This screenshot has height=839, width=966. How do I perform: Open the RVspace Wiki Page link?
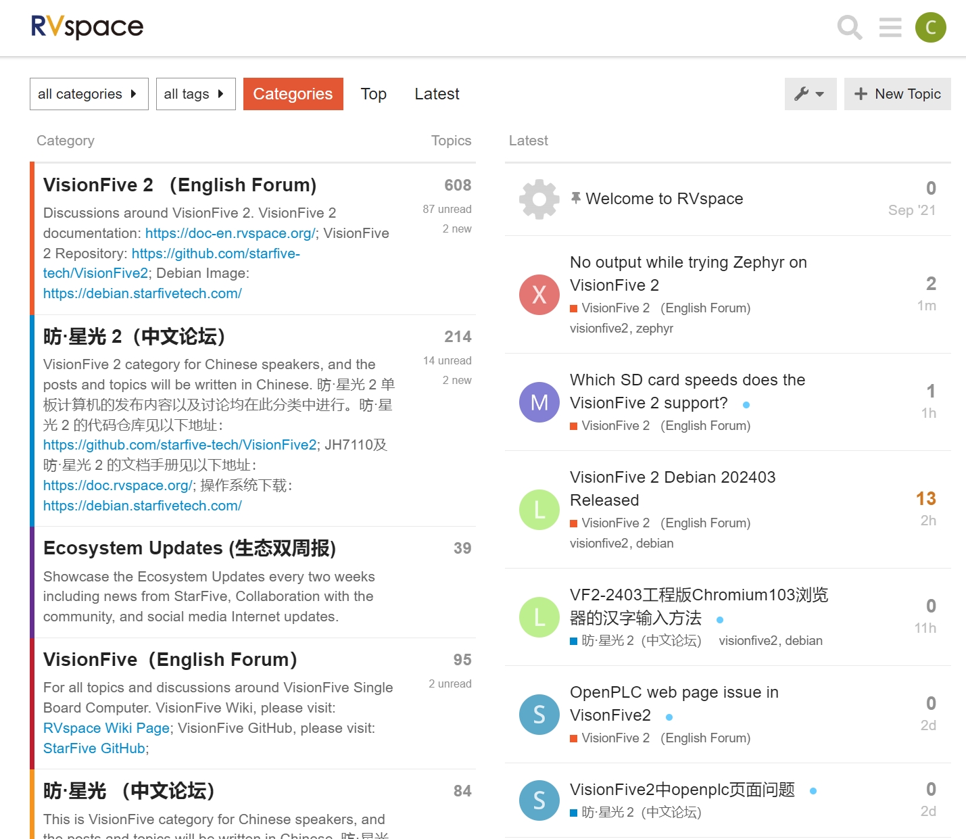106,728
